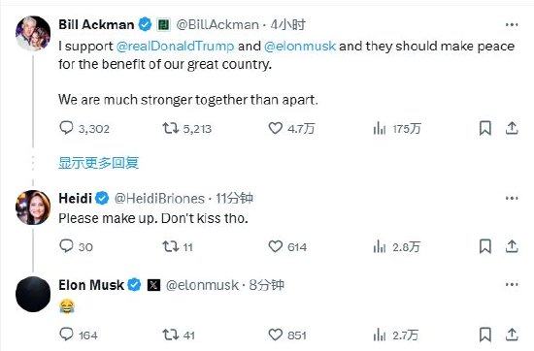Like Elon Musk's emoji reply
The width and height of the screenshot is (534, 351).
276,335
